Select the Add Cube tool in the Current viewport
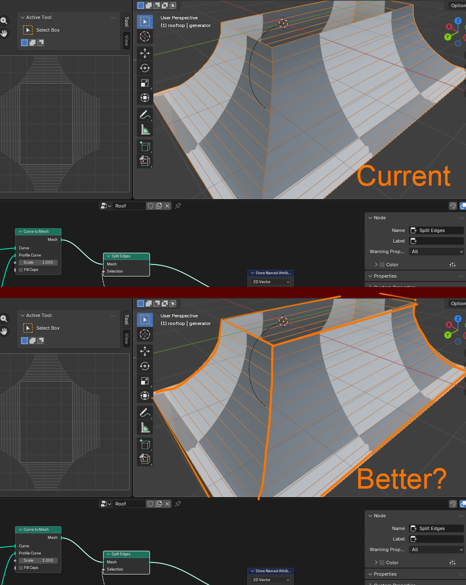466x585 pixels. pos(145,146)
